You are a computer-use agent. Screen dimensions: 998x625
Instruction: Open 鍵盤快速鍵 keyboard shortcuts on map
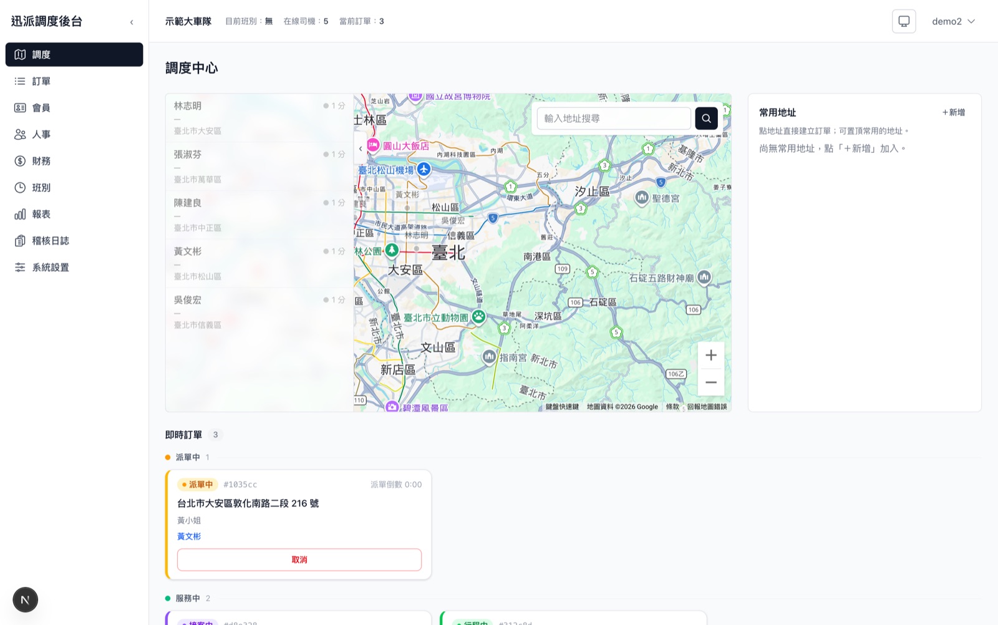coord(562,407)
